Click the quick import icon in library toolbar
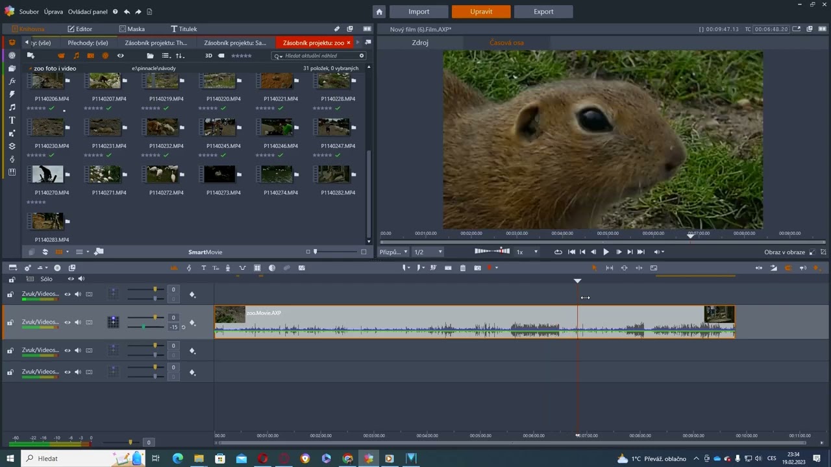This screenshot has width=831, height=467. click(x=31, y=56)
